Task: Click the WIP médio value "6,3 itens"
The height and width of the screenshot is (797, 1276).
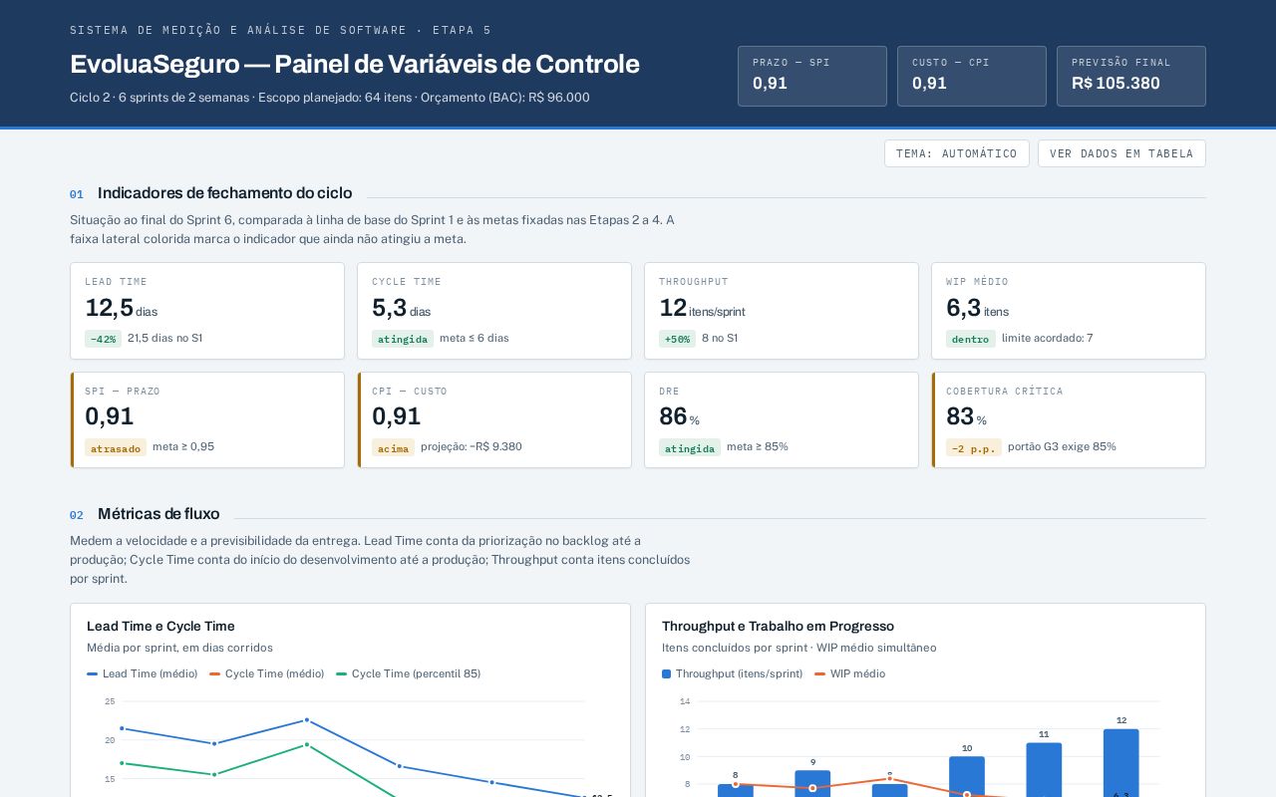Action: tap(978, 308)
